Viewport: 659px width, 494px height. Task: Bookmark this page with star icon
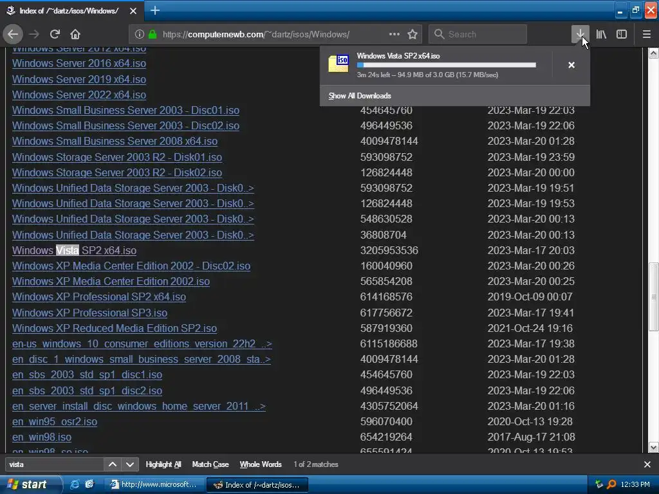413,34
